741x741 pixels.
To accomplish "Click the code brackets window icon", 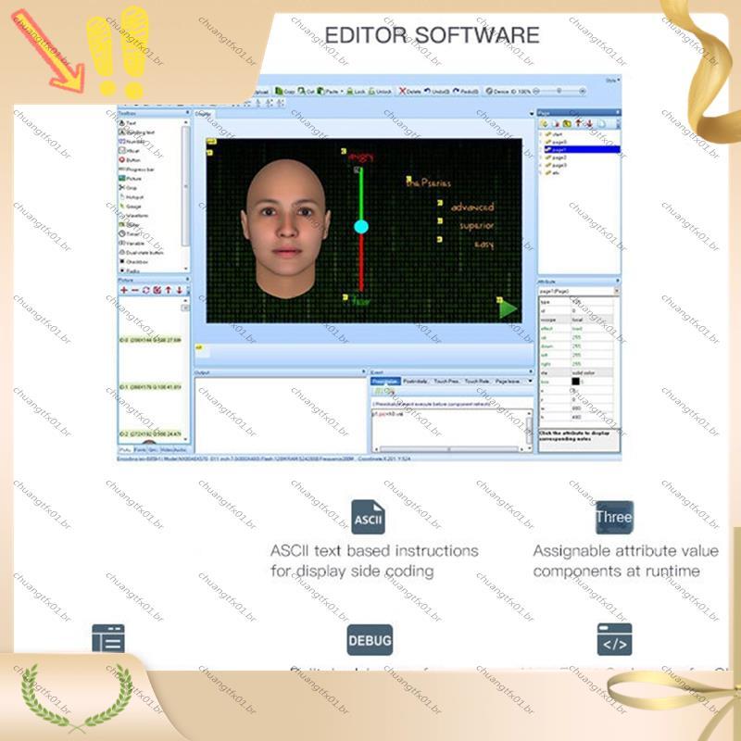I will point(614,639).
